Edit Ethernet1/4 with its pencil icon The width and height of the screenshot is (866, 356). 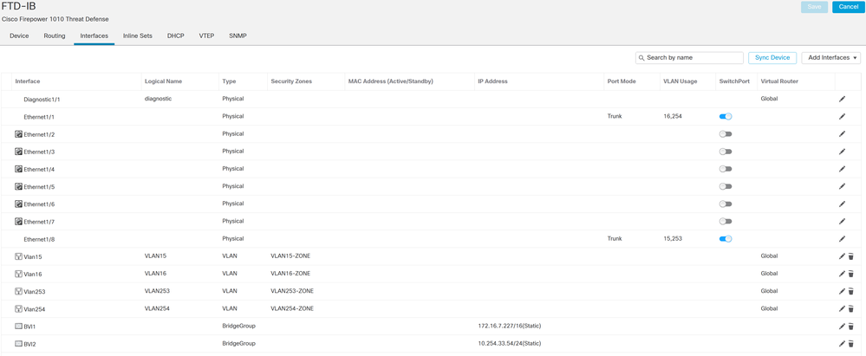[842, 169]
